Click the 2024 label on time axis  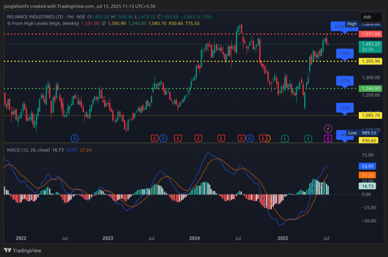click(x=194, y=238)
